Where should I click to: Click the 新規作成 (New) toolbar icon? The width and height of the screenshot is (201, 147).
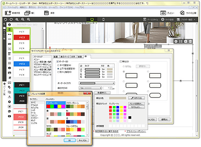coord(8,13)
